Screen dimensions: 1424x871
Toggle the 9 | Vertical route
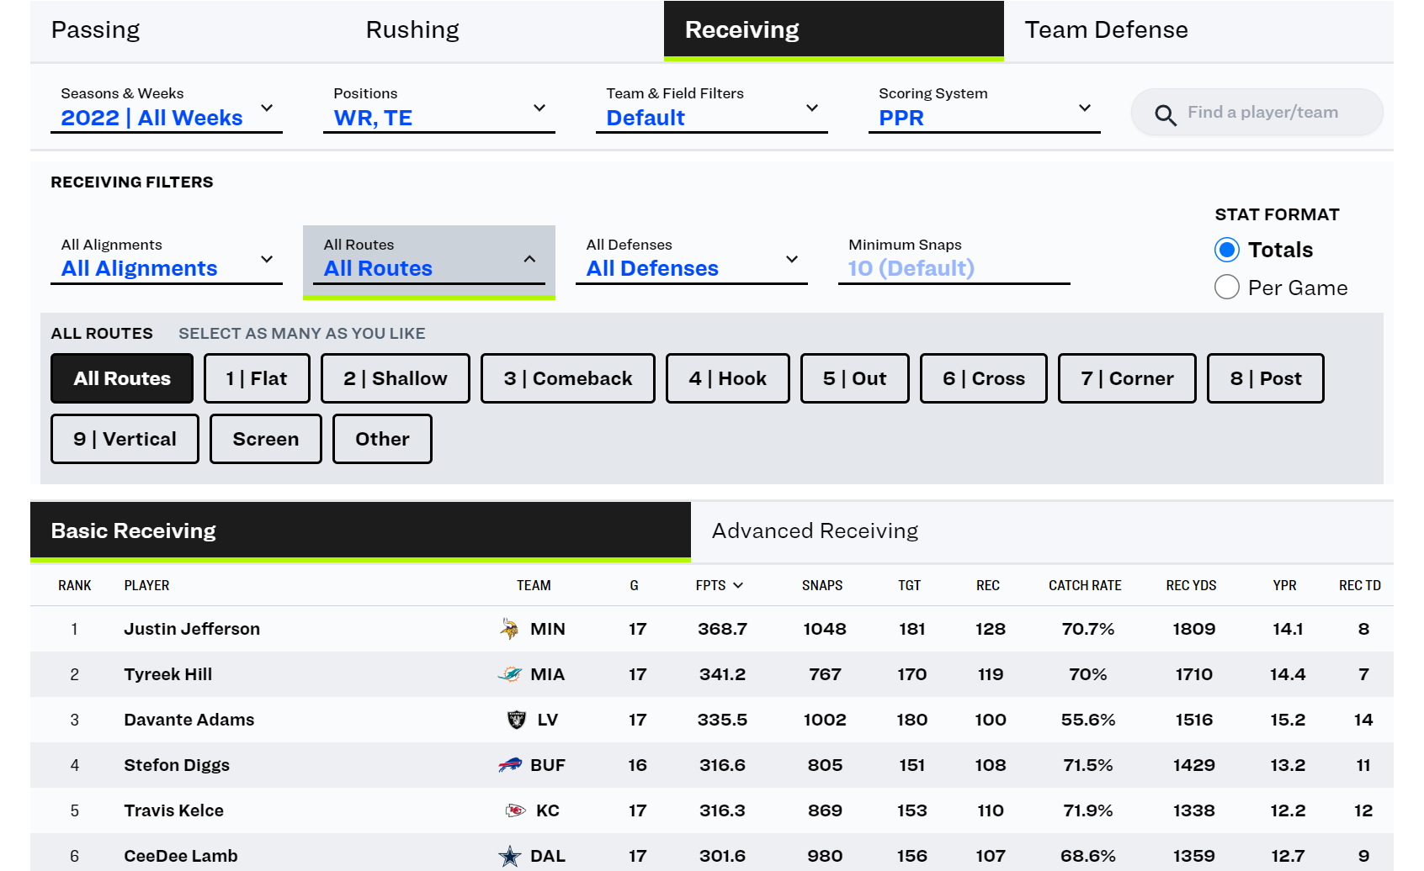[125, 439]
